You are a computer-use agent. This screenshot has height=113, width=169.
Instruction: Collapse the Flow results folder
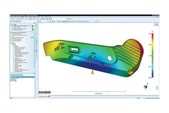click(12, 45)
